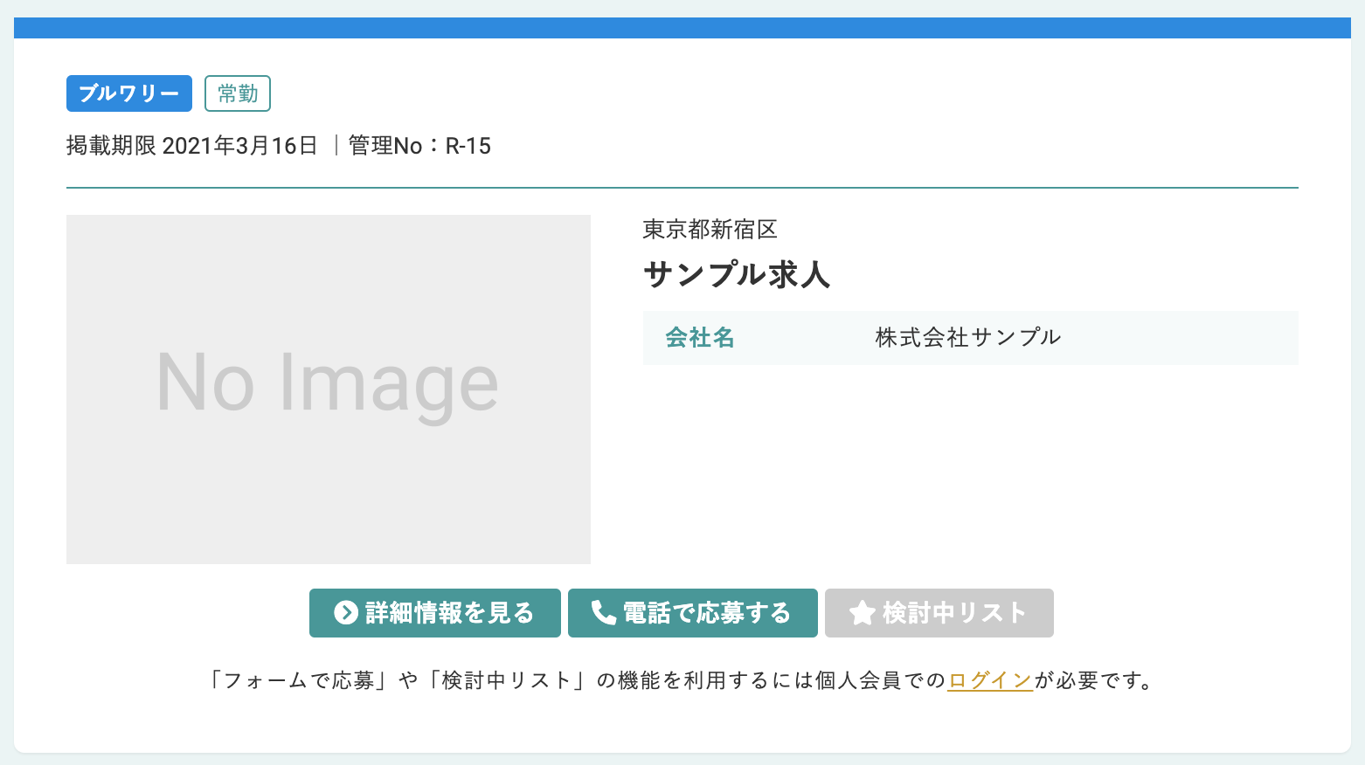Open the サンプル求人 job title
Screen dimensions: 1365x765
click(736, 275)
